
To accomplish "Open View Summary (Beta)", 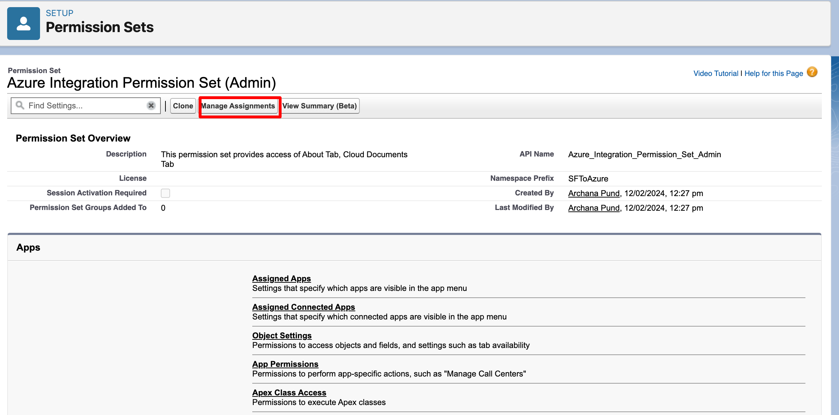I will pos(319,106).
